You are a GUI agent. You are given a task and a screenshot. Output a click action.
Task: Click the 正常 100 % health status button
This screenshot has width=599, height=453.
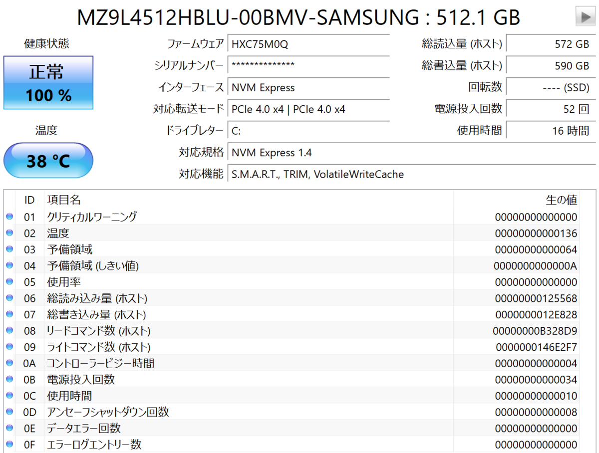pyautogui.click(x=48, y=83)
